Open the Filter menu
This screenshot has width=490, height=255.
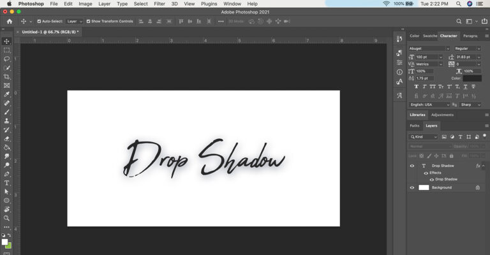(x=160, y=4)
